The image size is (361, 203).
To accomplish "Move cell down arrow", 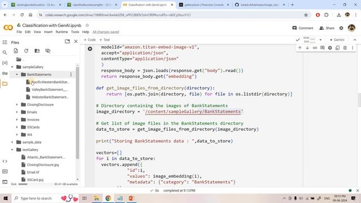I will [x=307, y=48].
